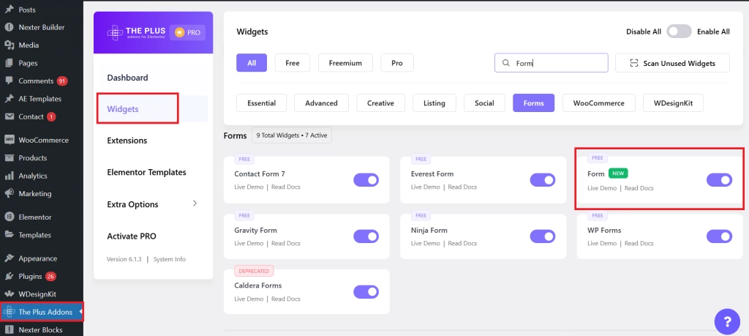749x336 pixels.
Task: Open Live Demo for Gravity Form
Action: (x=249, y=243)
